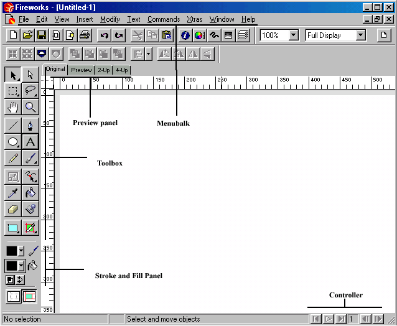Toggle Show Slices view in the Toolbox
The width and height of the screenshot is (397, 326).
(29, 296)
